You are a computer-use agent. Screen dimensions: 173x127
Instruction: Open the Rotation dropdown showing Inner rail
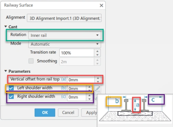pyautogui.click(x=65, y=35)
